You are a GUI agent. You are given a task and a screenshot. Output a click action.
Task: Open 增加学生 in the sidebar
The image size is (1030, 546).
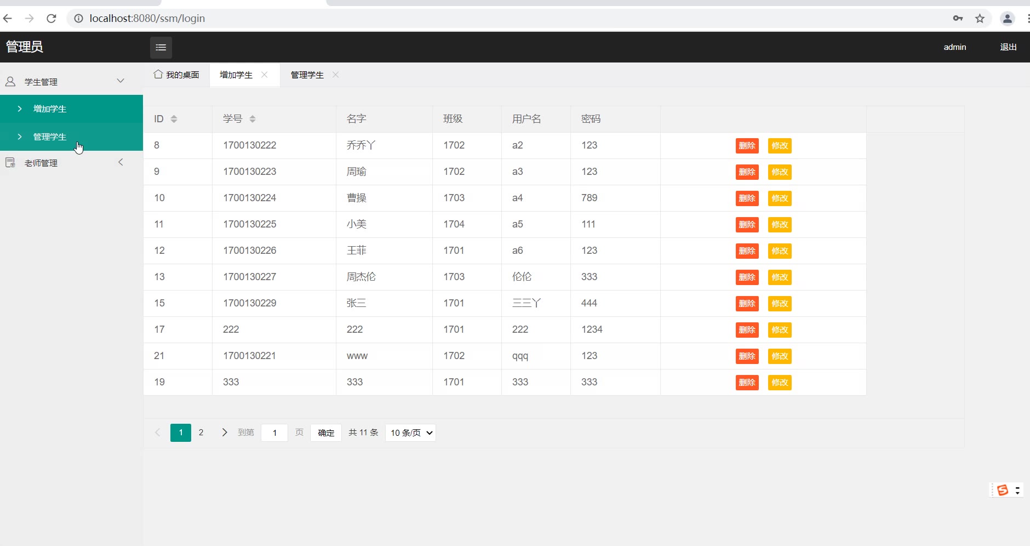tap(71, 109)
